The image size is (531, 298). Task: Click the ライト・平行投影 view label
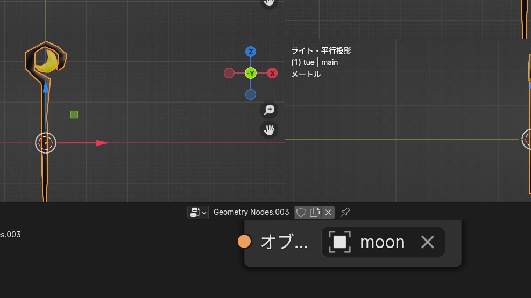click(x=321, y=50)
